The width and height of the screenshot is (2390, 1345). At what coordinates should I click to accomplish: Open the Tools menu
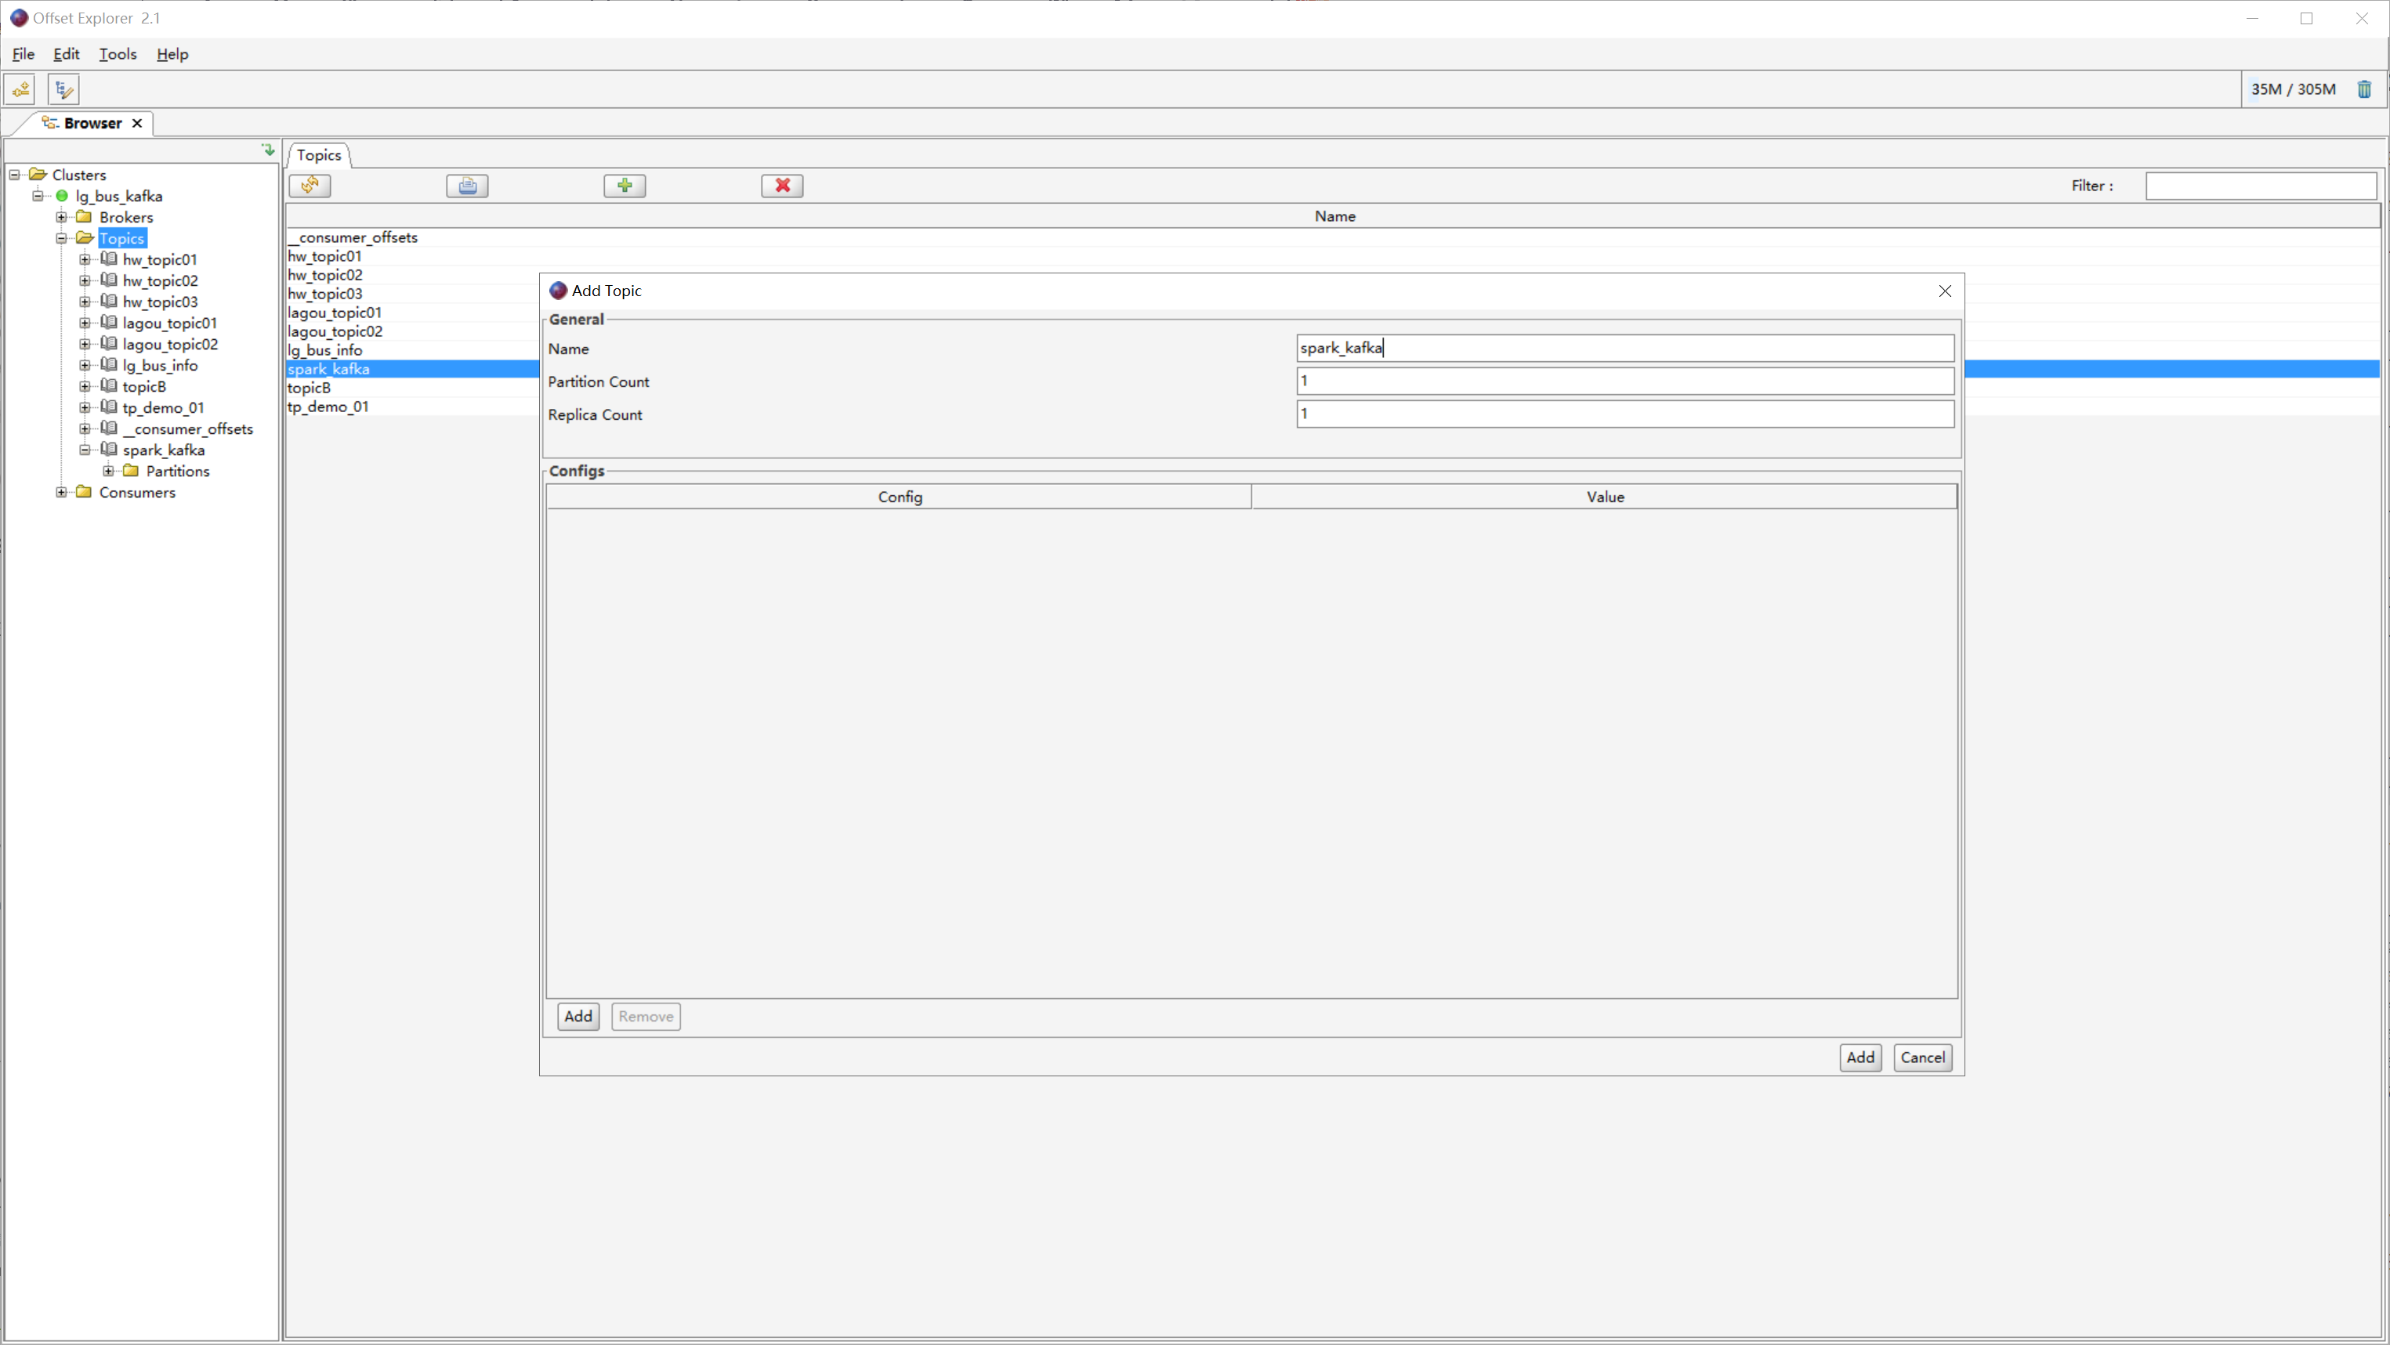coord(118,54)
